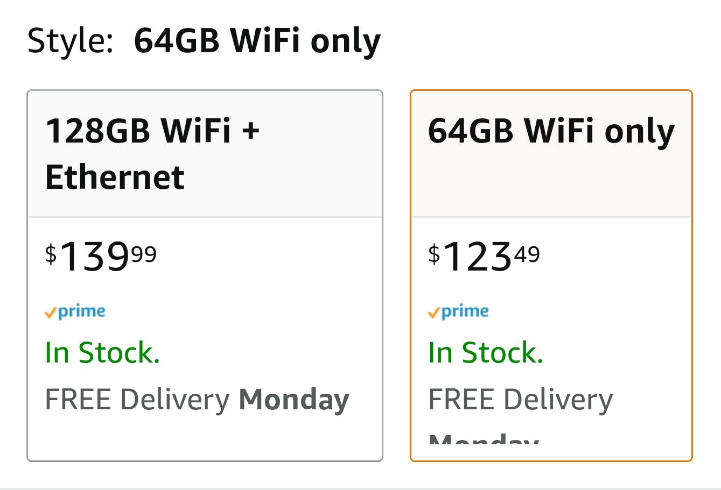
Task: Click the cut-off Monday text in the 64GB card
Action: click(x=484, y=439)
